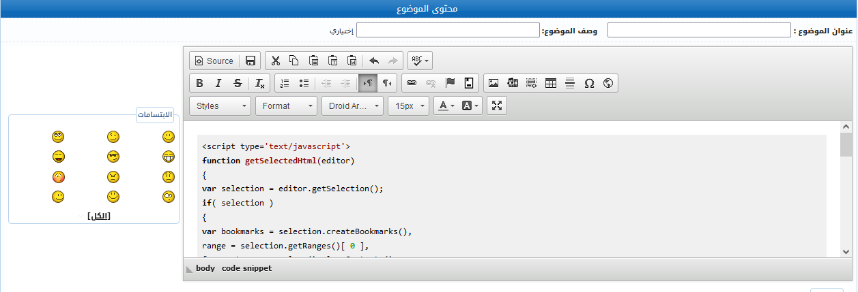Click the editor scrollbar up arrow
This screenshot has height=292, width=858.
point(846,127)
